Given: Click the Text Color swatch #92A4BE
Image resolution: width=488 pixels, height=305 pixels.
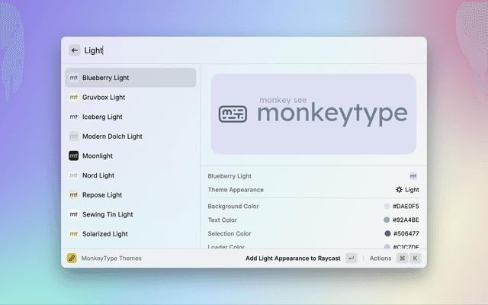Looking at the screenshot, I should click(x=387, y=220).
